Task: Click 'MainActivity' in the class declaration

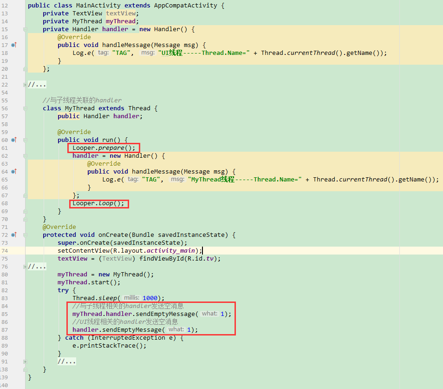Action: 99,6
